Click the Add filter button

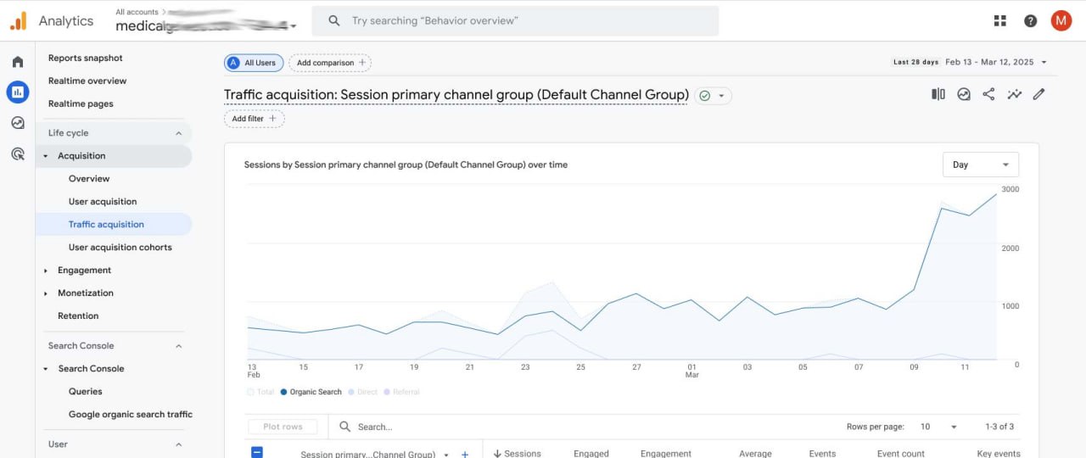click(x=254, y=119)
